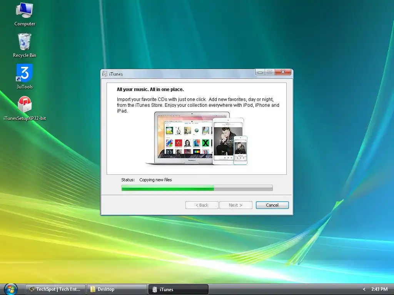Close the iTunes installer window
394x295 pixels.
(x=283, y=72)
